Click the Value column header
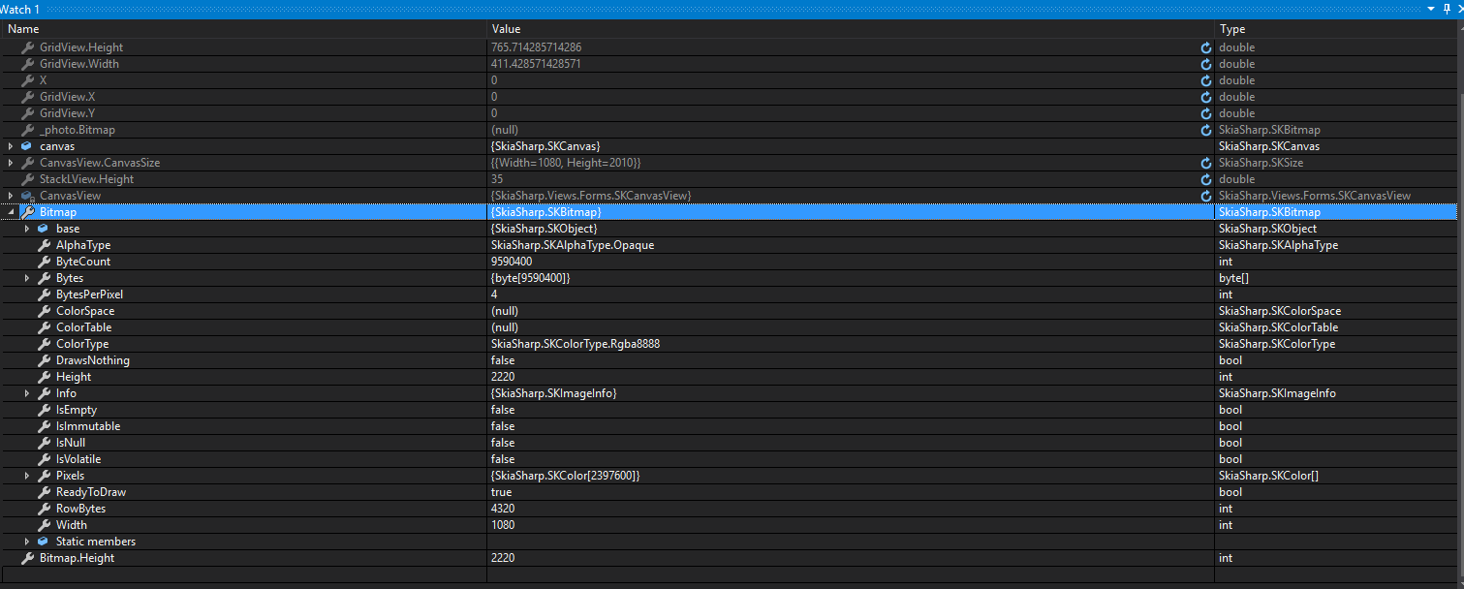 click(x=851, y=29)
